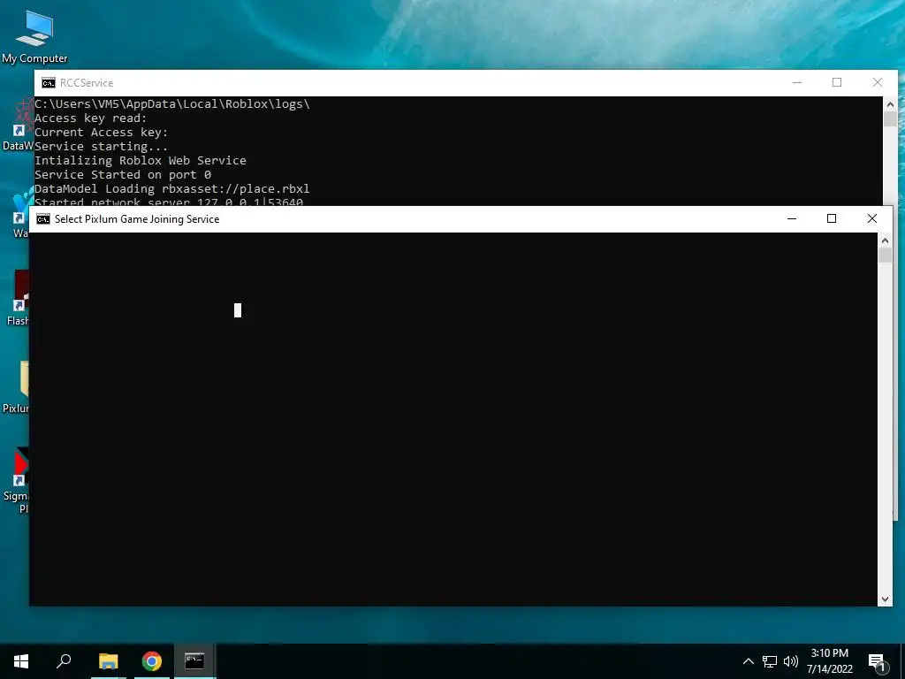Click the RCCService title bar text
Image resolution: width=905 pixels, height=679 pixels.
pyautogui.click(x=87, y=83)
